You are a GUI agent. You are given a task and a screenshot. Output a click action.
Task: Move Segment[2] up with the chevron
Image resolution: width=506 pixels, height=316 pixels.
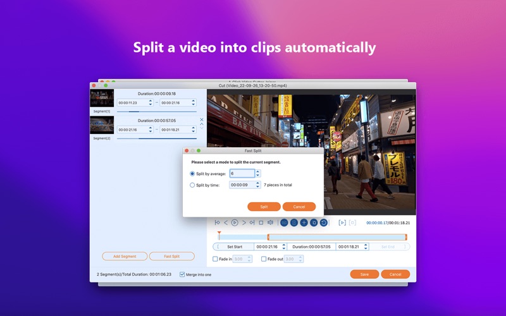click(x=202, y=125)
